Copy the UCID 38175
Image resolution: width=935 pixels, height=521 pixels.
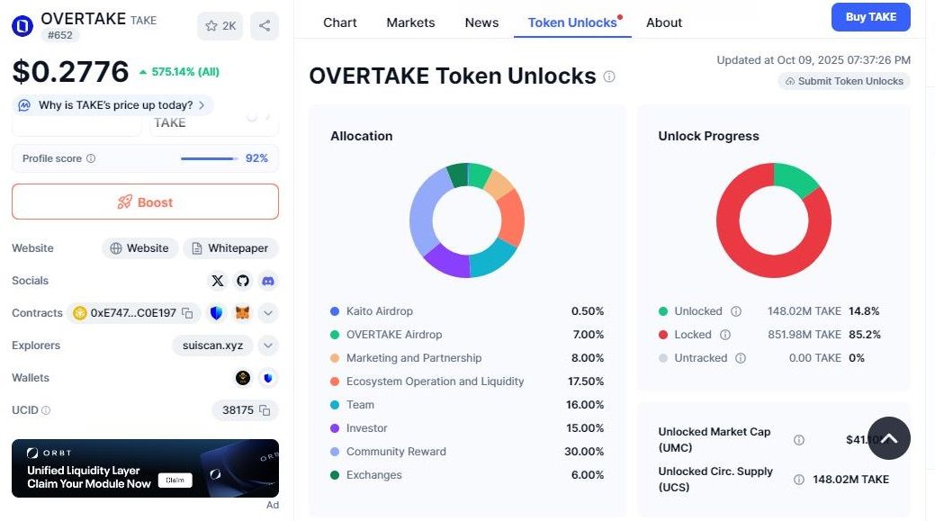[265, 410]
